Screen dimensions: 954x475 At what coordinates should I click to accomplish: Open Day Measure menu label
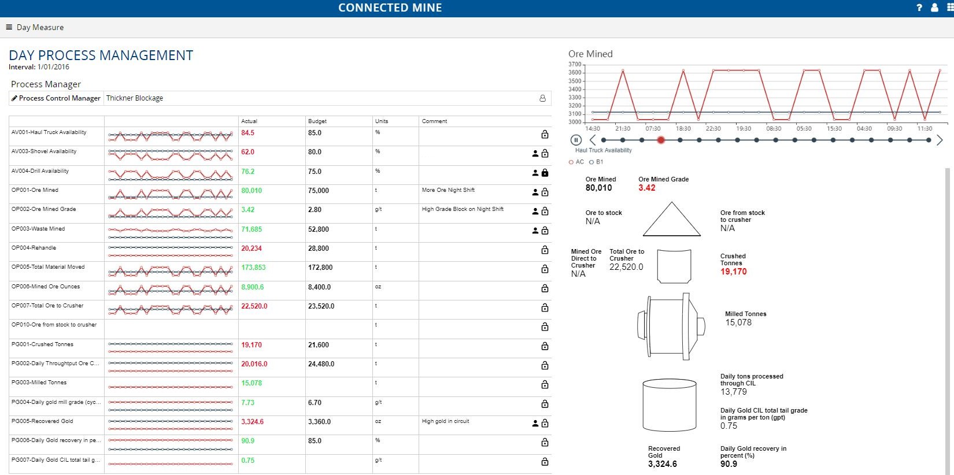click(40, 27)
